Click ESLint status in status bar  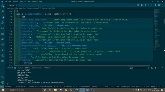(146, 87)
